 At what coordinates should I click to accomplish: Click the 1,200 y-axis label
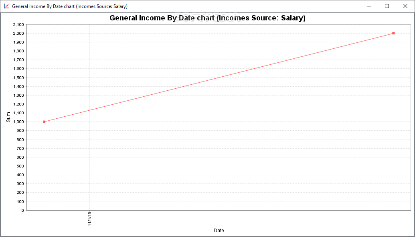pos(18,104)
